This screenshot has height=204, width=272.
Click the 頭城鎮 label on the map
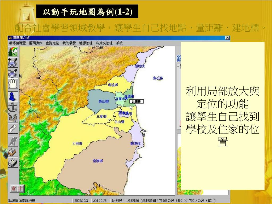(140, 66)
